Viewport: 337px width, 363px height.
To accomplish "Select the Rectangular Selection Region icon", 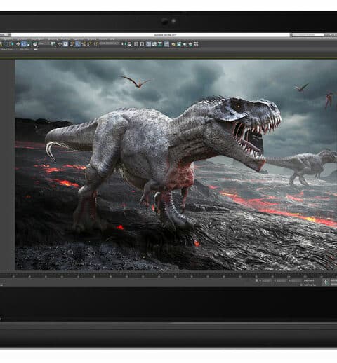I will (x=6, y=44).
